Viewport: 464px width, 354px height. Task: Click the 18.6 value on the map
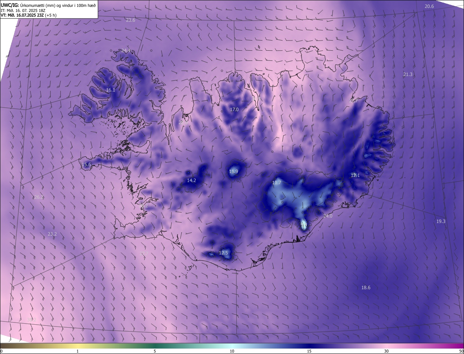(x=366, y=287)
